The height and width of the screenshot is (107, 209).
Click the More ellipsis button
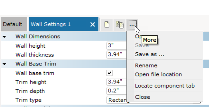[x=132, y=25]
